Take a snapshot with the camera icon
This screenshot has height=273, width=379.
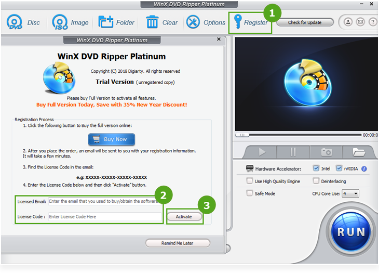tap(327, 152)
